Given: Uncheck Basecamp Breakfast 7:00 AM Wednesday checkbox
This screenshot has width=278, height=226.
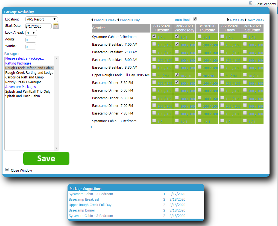Looking at the screenshot, I should (177, 44).
